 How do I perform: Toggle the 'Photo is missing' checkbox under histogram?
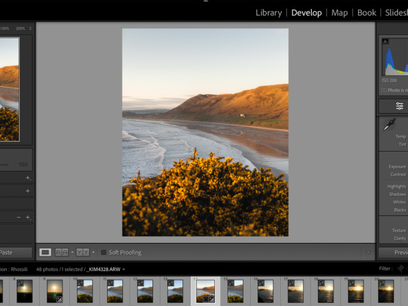coord(384,90)
